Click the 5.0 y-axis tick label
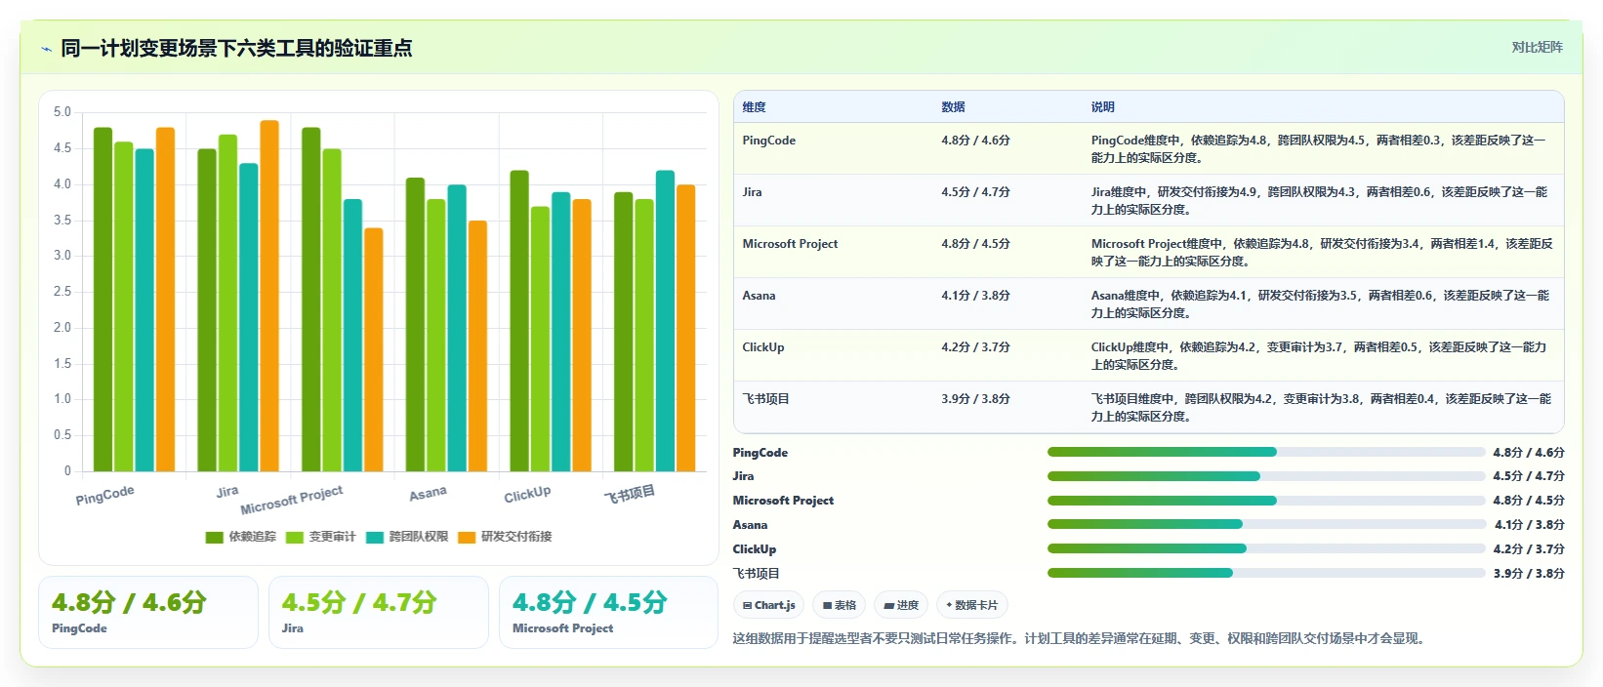1603x687 pixels. (62, 112)
